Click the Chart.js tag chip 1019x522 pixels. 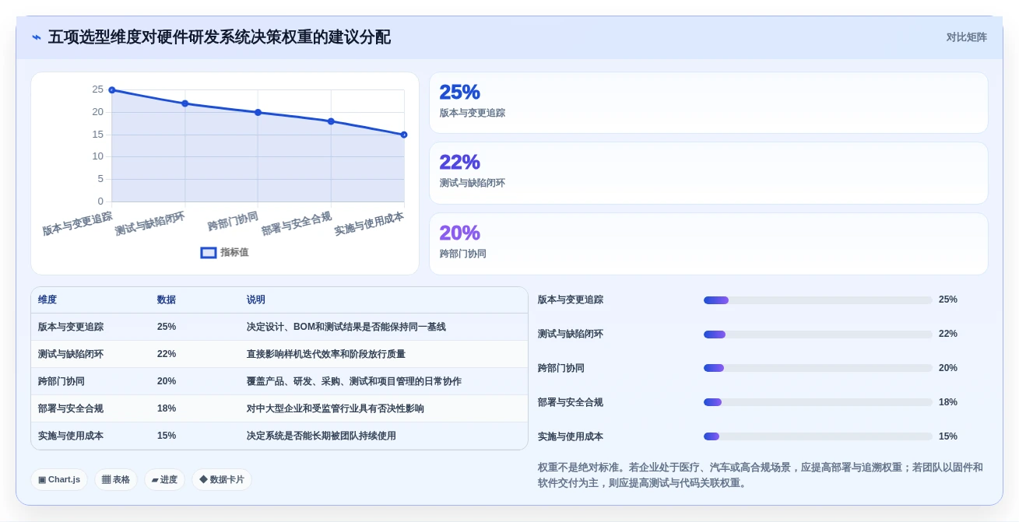point(59,479)
